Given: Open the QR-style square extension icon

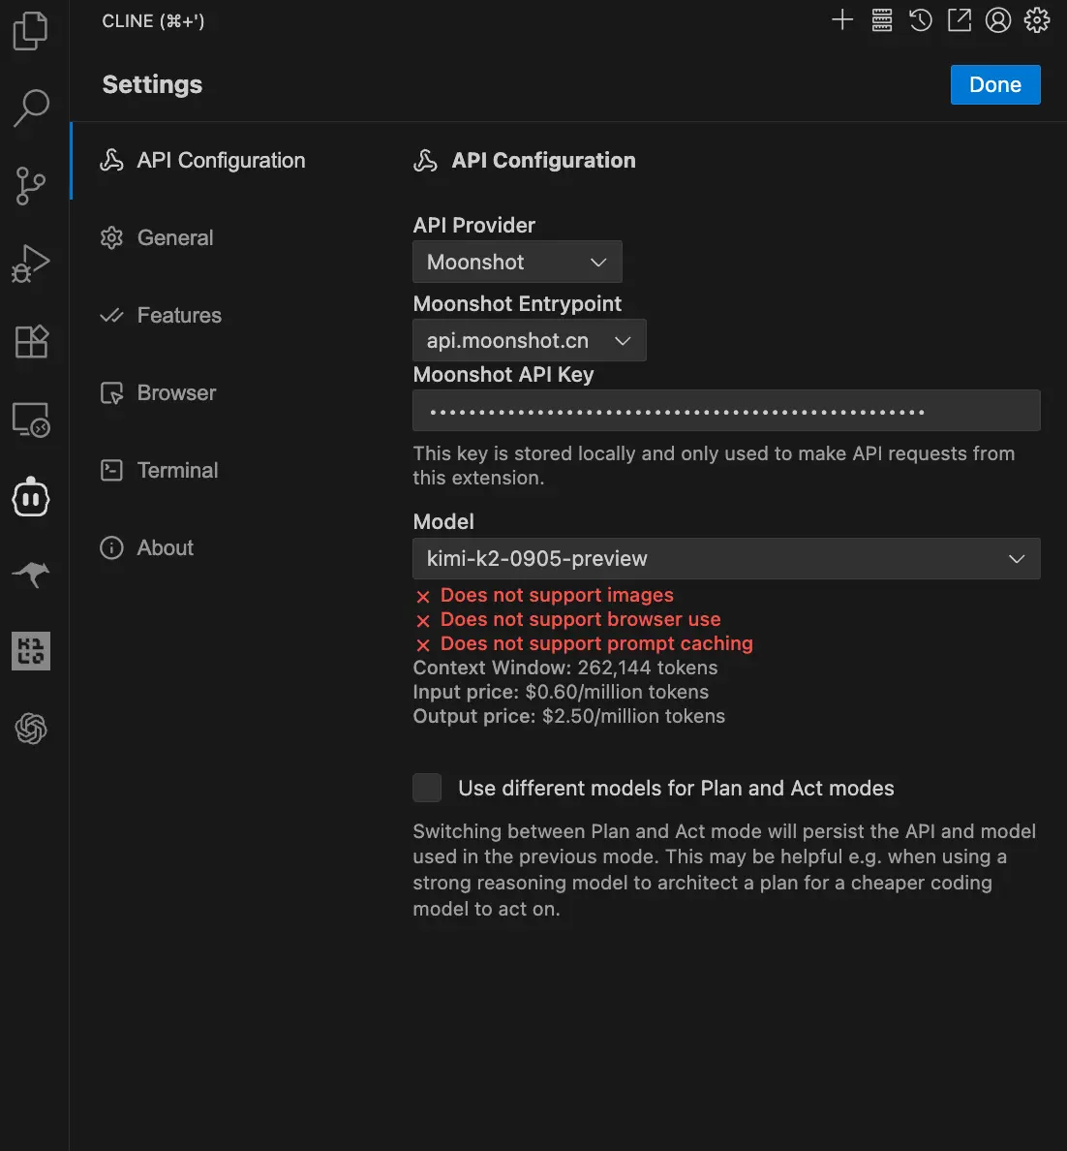Looking at the screenshot, I should click(31, 651).
